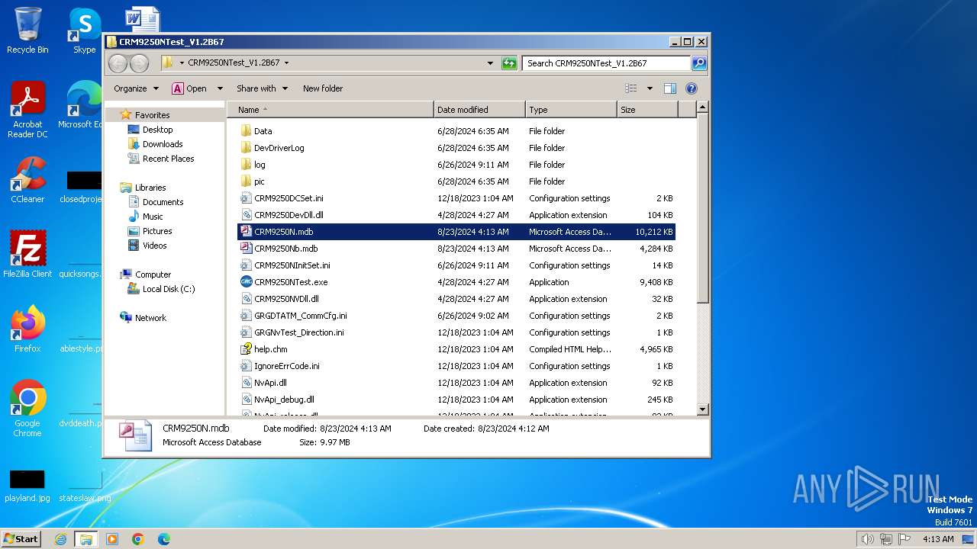The image size is (977, 549).
Task: Open the Organize dropdown menu
Action: point(136,88)
